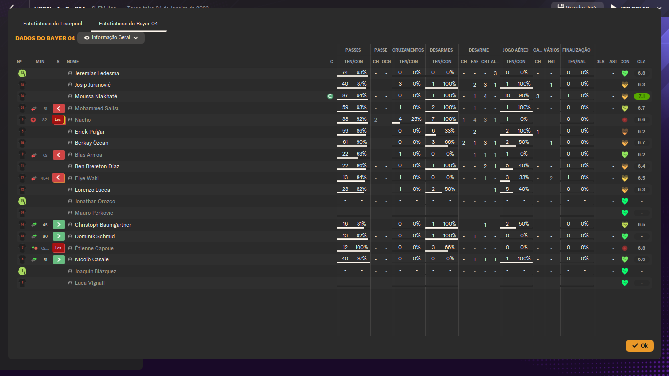Click Berkay Özcan's shirt number icon
This screenshot has height=376, width=669.
[22, 143]
